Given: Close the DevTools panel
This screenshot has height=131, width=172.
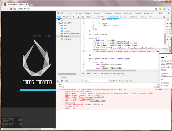Looking at the screenshot, I should click(x=169, y=13).
